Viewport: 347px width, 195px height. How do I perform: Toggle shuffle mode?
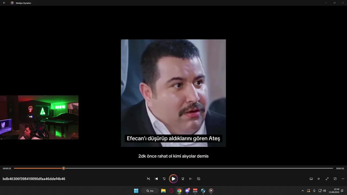tap(148, 179)
